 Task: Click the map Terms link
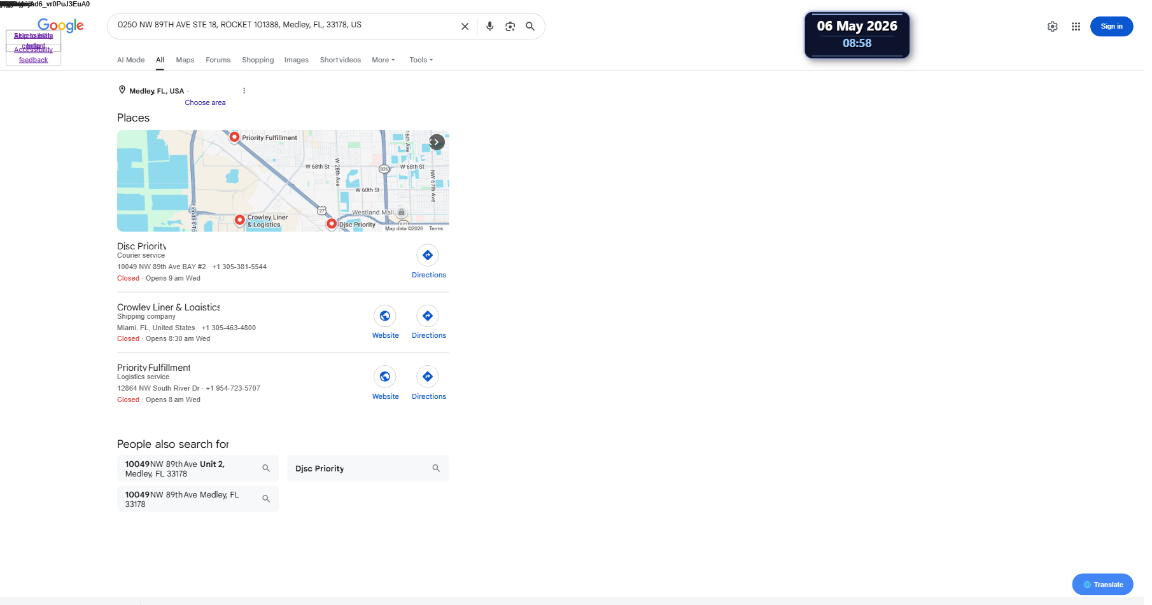pyautogui.click(x=436, y=228)
